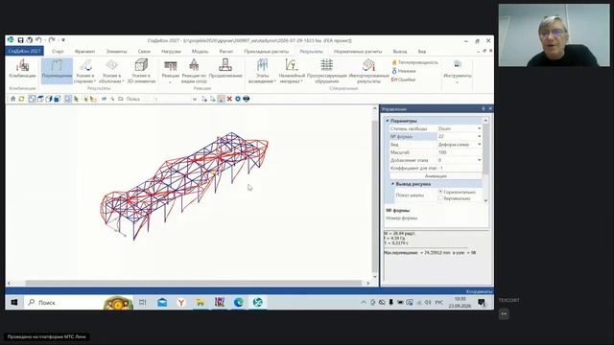Screen dimensions: 614x345
Task: Click the home view icon in toolbar
Action: 12,99
